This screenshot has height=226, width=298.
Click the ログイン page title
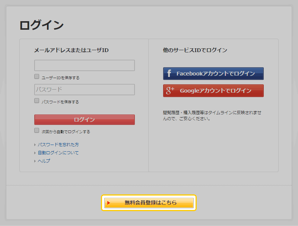pyautogui.click(x=41, y=25)
